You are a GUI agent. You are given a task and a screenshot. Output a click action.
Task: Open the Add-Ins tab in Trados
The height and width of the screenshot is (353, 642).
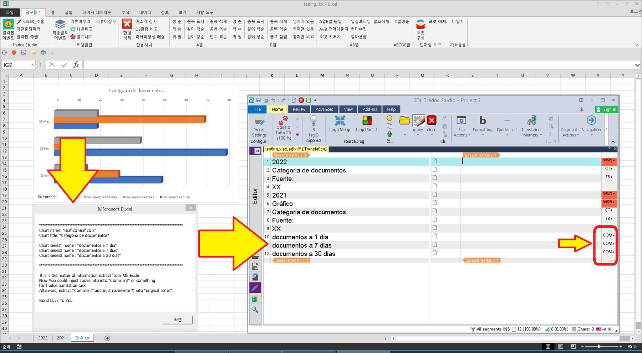[x=370, y=109]
